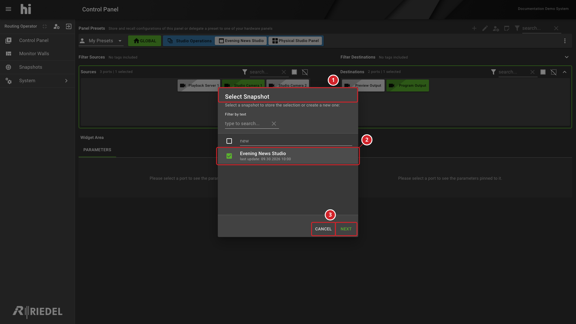Click the GLOBAL preset button
The image size is (576, 324).
145,41
